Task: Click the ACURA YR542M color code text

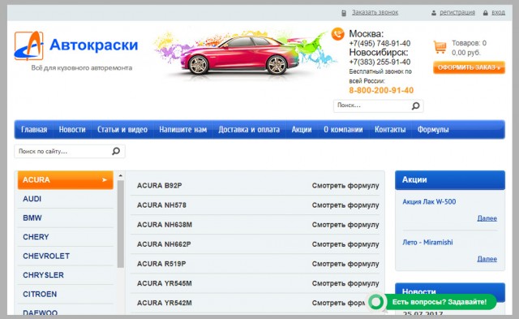Action: coord(164,303)
